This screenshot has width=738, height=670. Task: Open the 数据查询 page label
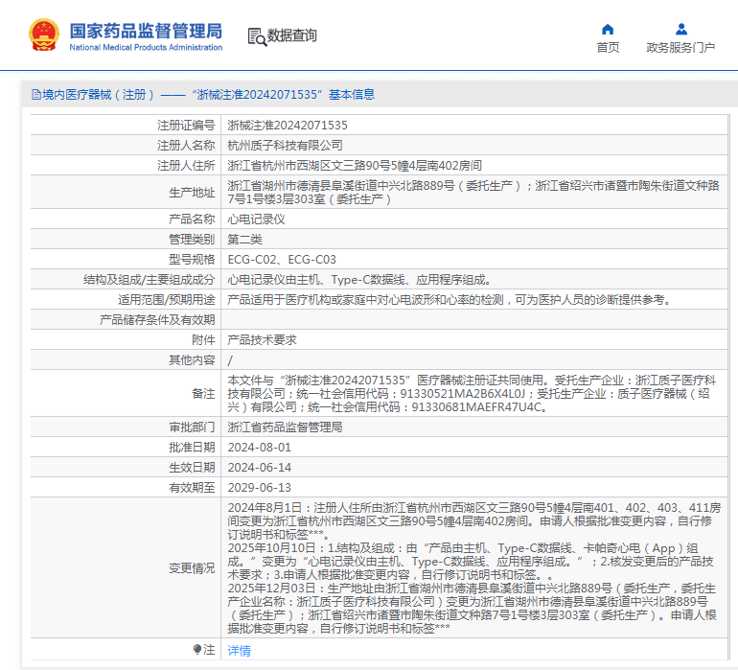click(x=292, y=36)
